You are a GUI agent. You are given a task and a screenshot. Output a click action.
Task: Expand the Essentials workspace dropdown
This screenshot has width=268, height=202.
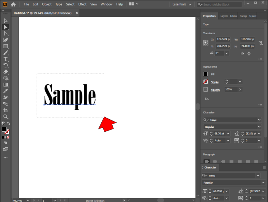(x=181, y=4)
